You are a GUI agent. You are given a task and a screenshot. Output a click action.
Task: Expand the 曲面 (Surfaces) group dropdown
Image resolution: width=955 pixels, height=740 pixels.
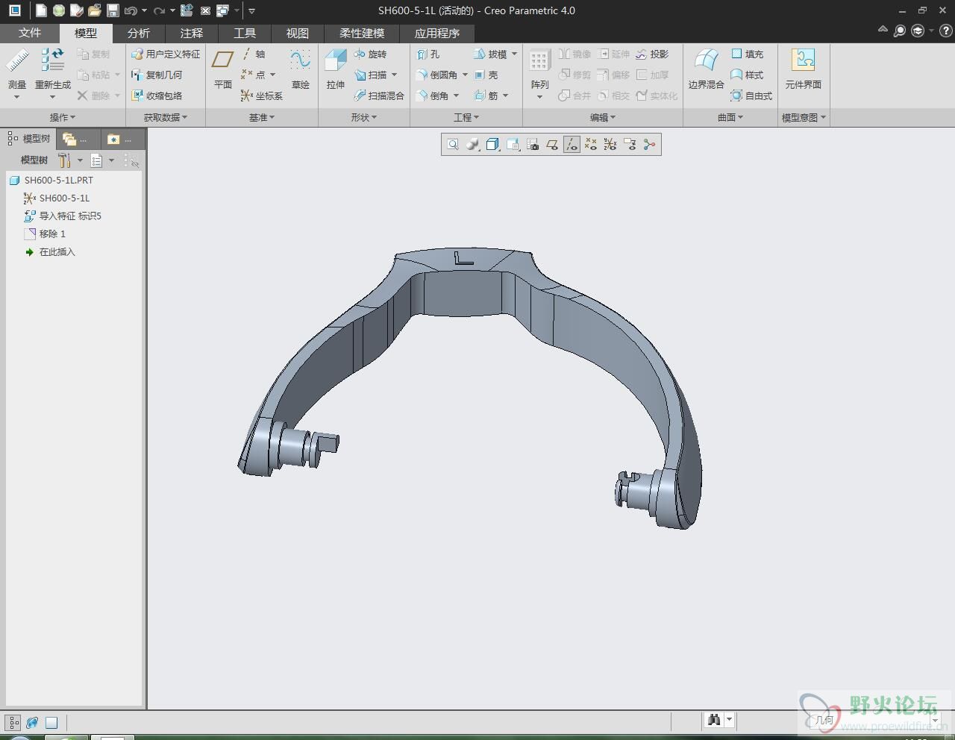(x=730, y=117)
